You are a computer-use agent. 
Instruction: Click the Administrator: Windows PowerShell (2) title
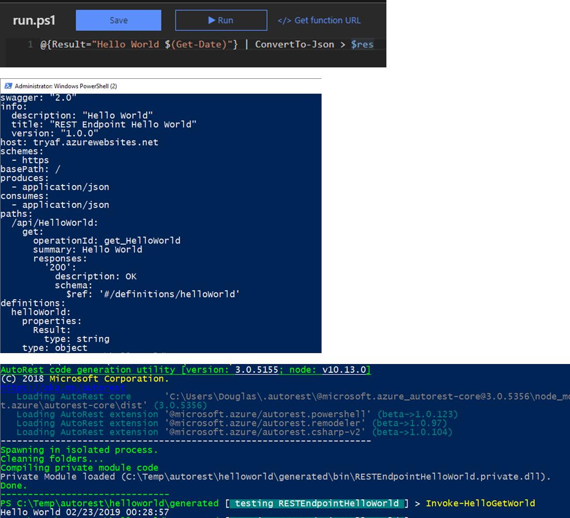(x=66, y=86)
